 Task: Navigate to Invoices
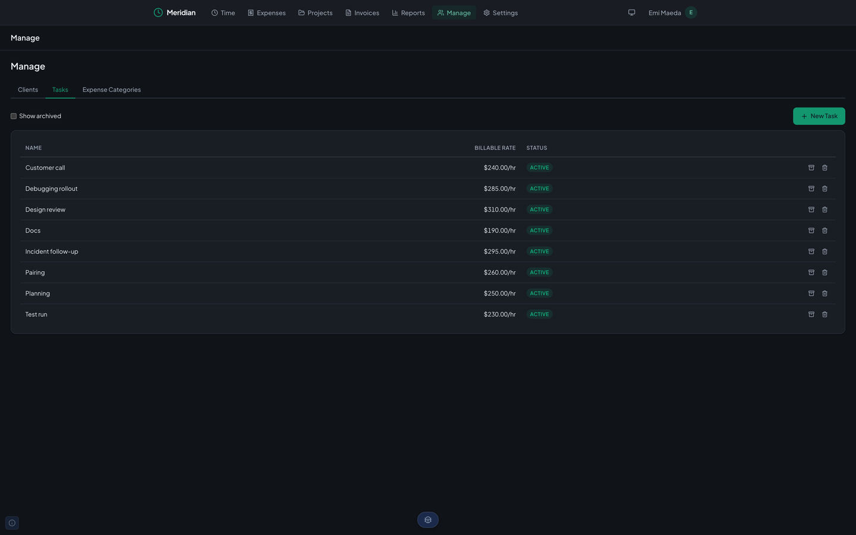pyautogui.click(x=362, y=12)
